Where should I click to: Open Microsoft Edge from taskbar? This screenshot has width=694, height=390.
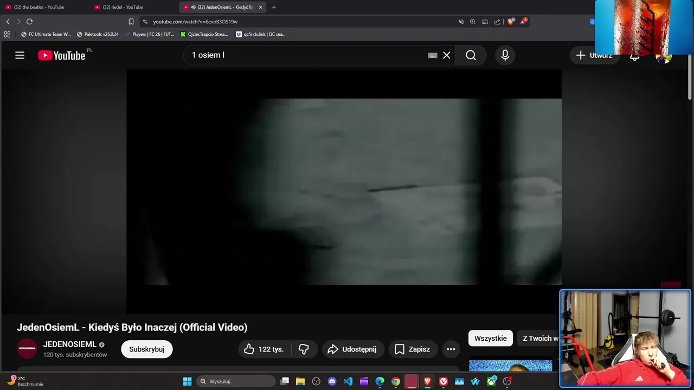click(x=380, y=381)
